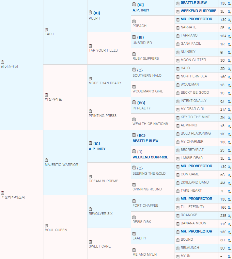Open WEEKEND SURPRISE link marked {R}

(150, 157)
